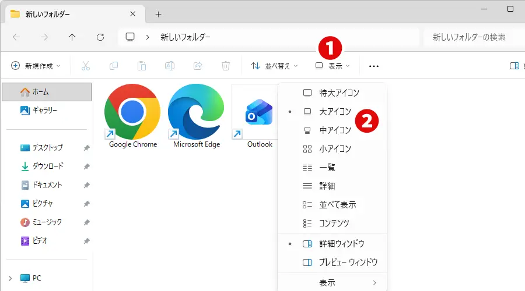This screenshot has height=291, width=525.
Task: Choose 特大アイコン view
Action: [x=332, y=93]
